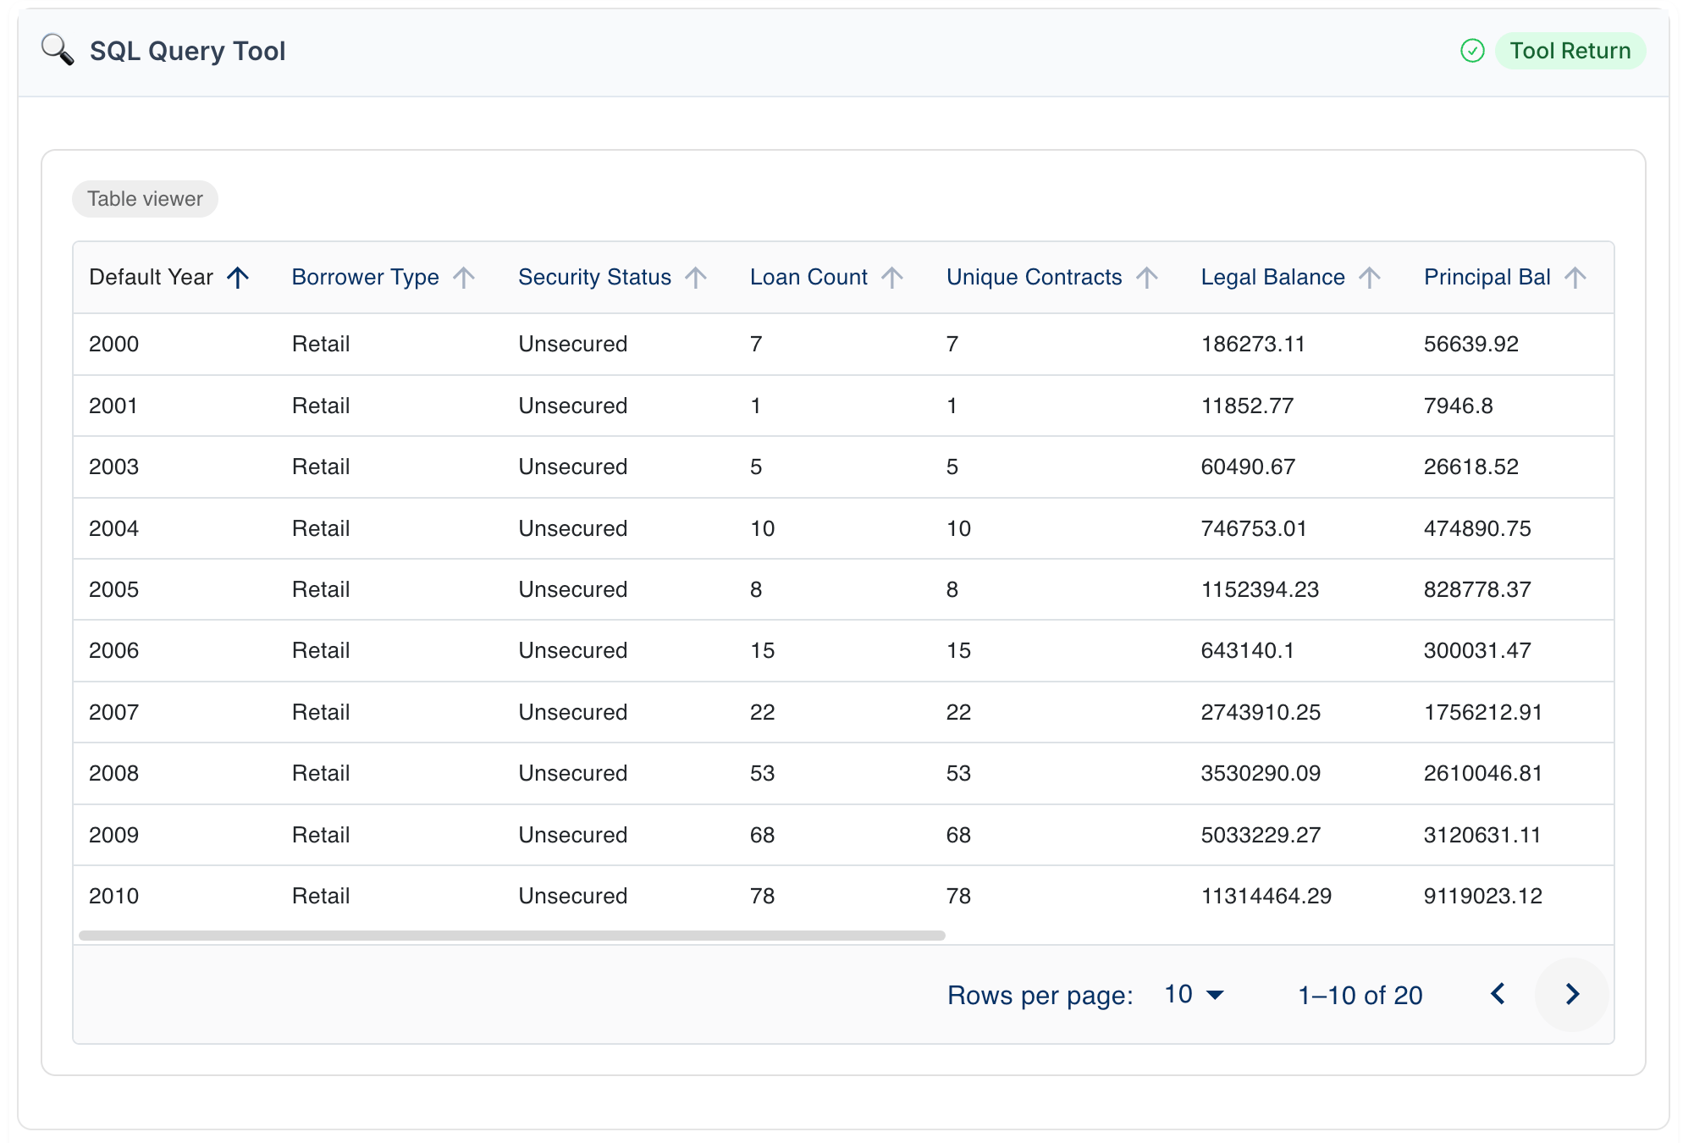Sort using Loan Count arrow icon
The image size is (1683, 1143).
click(x=891, y=278)
